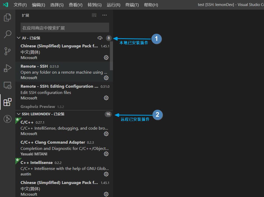
Task: Open gear for C/C++ Clang Command Adapter
Action: [x=106, y=154]
